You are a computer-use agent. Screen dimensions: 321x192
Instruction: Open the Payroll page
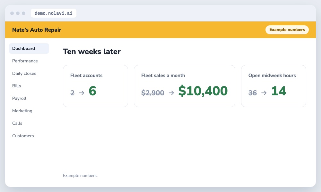click(x=19, y=98)
